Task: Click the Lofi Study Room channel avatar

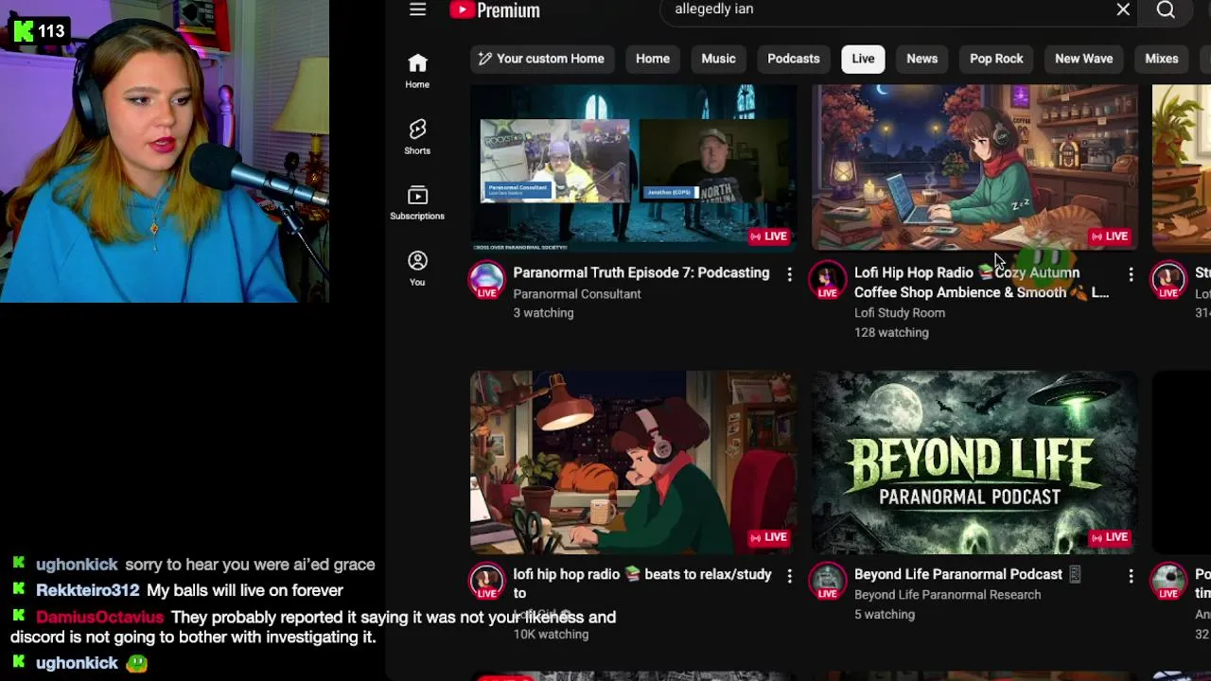Action: click(828, 280)
